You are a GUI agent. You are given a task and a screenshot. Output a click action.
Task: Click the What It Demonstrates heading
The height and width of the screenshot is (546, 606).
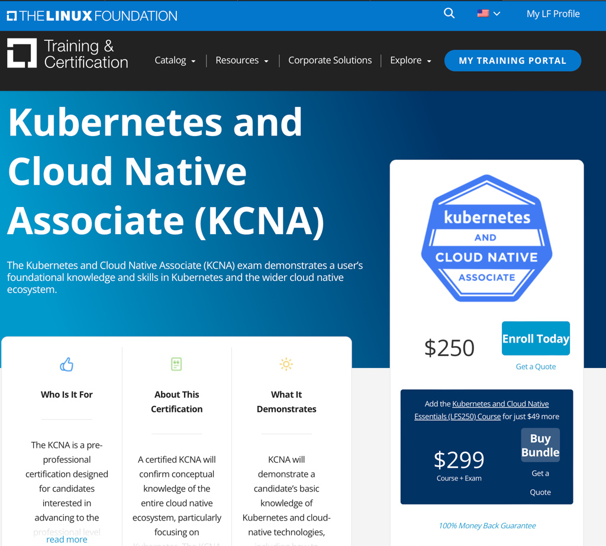[286, 402]
